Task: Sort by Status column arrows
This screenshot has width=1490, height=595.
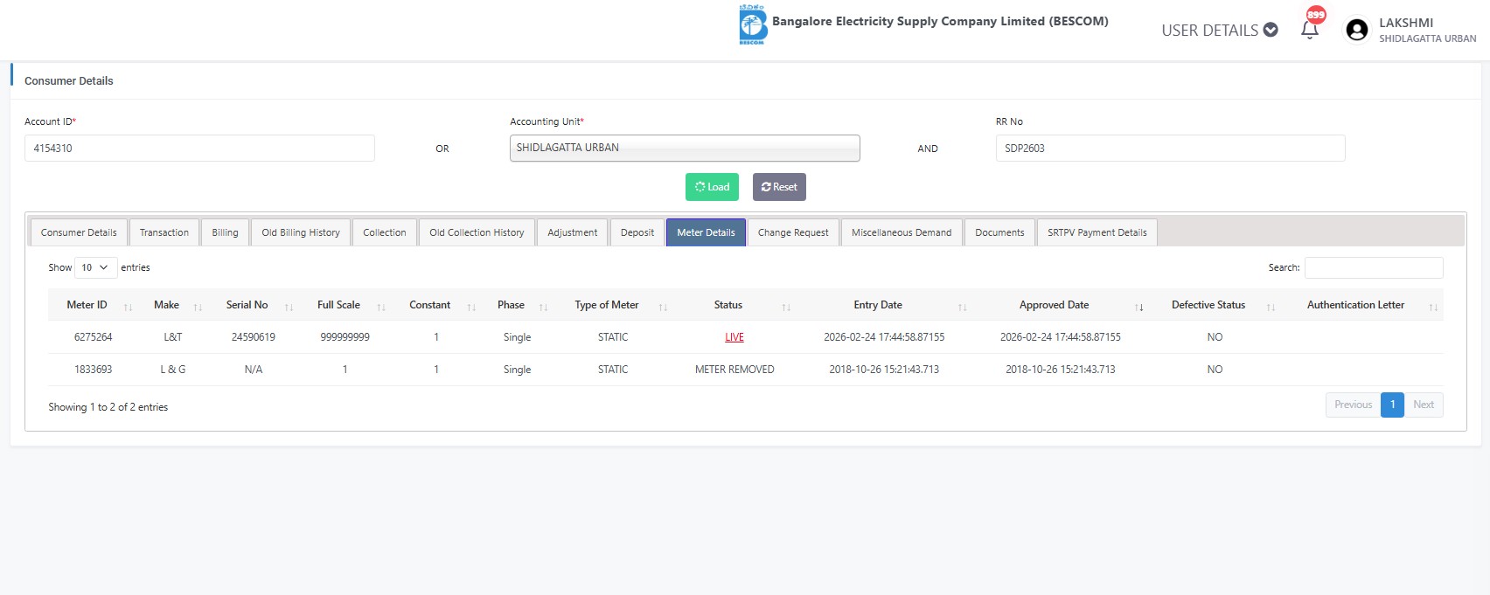Action: coord(786,307)
